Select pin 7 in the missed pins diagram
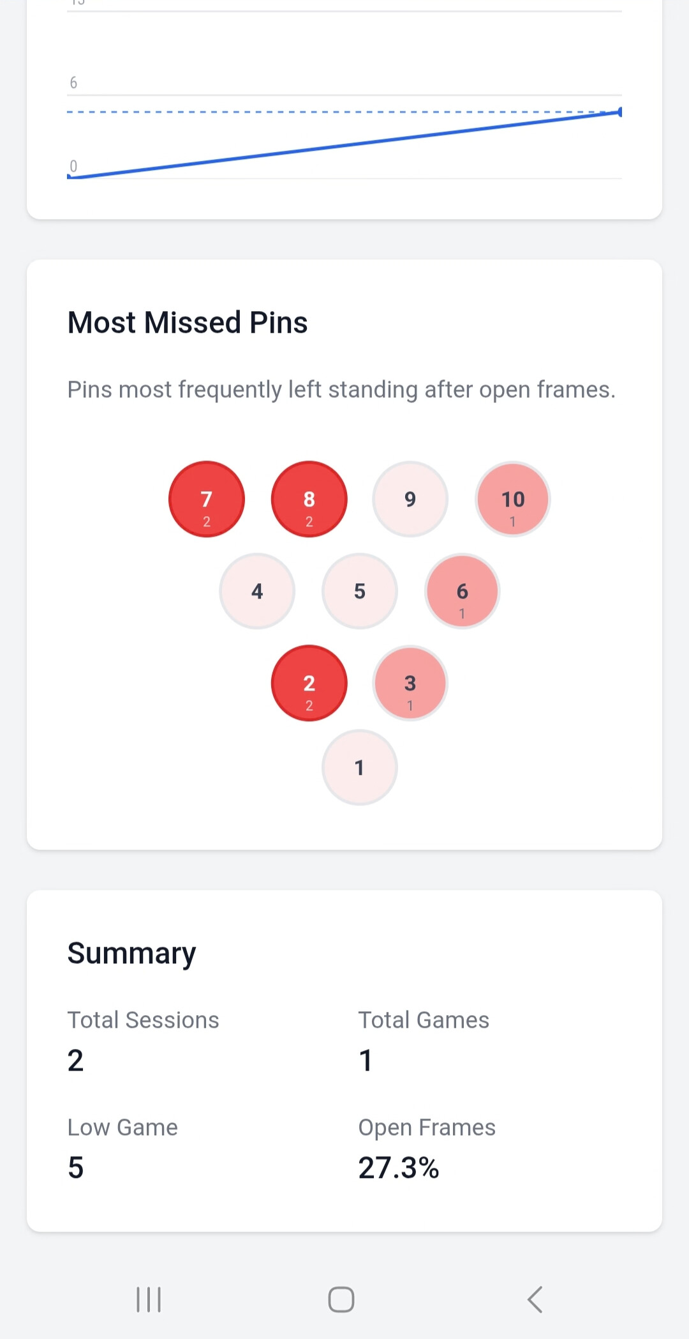 (206, 499)
